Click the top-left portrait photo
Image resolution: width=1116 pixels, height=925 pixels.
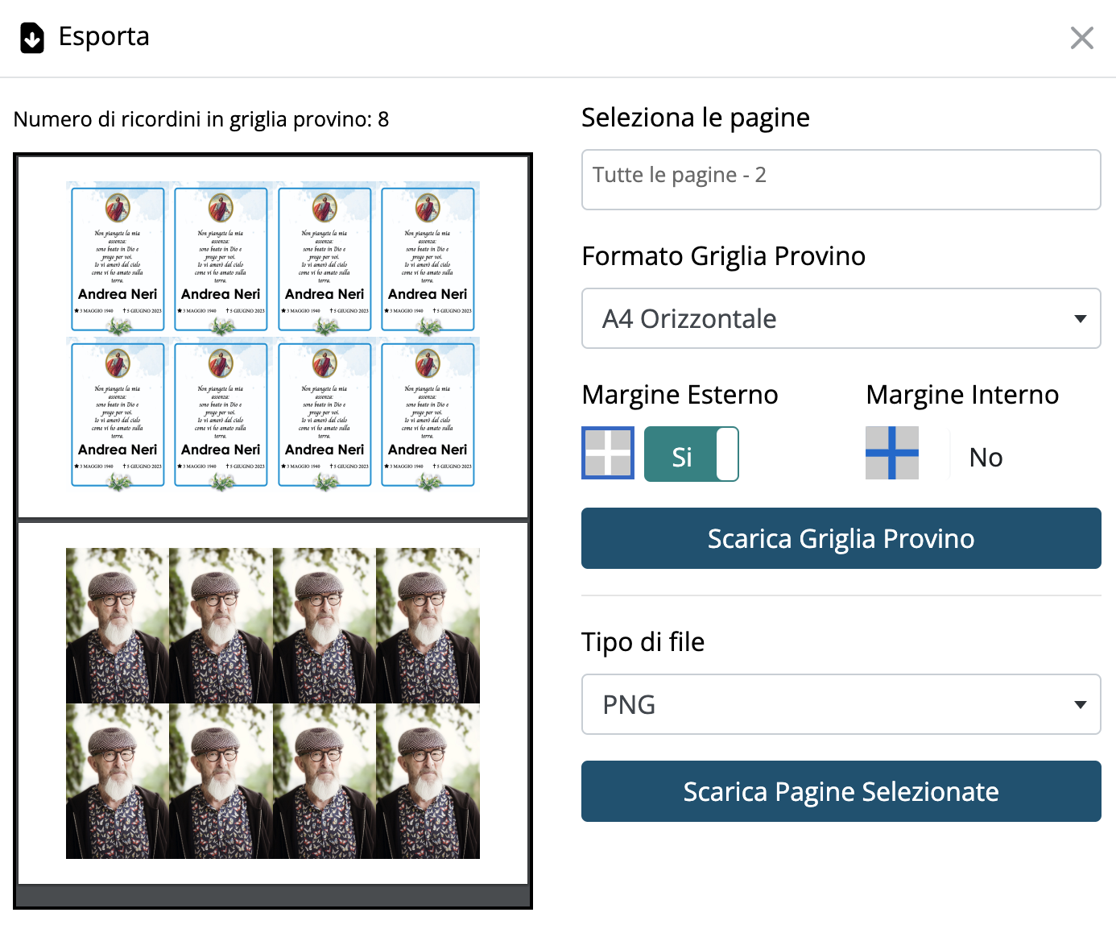(x=118, y=625)
